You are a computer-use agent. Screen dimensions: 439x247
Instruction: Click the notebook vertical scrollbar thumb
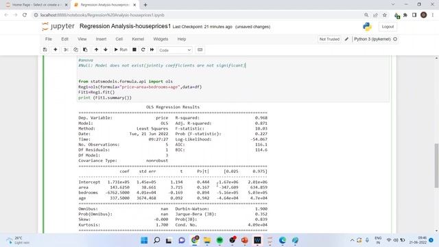tap(436, 165)
